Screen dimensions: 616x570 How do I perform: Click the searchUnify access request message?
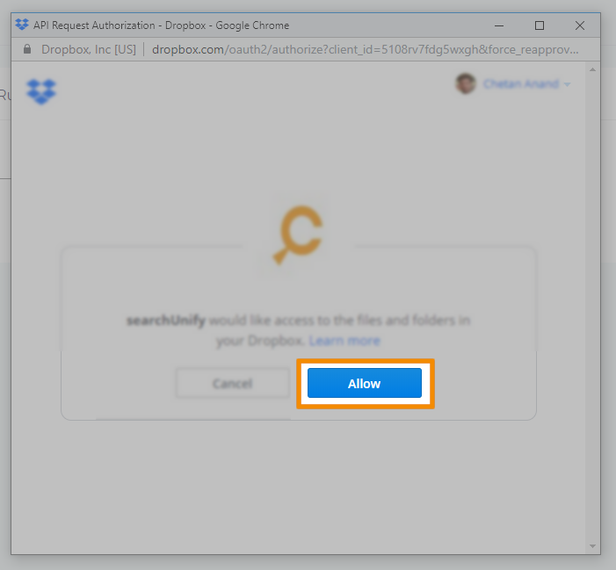[x=298, y=330]
